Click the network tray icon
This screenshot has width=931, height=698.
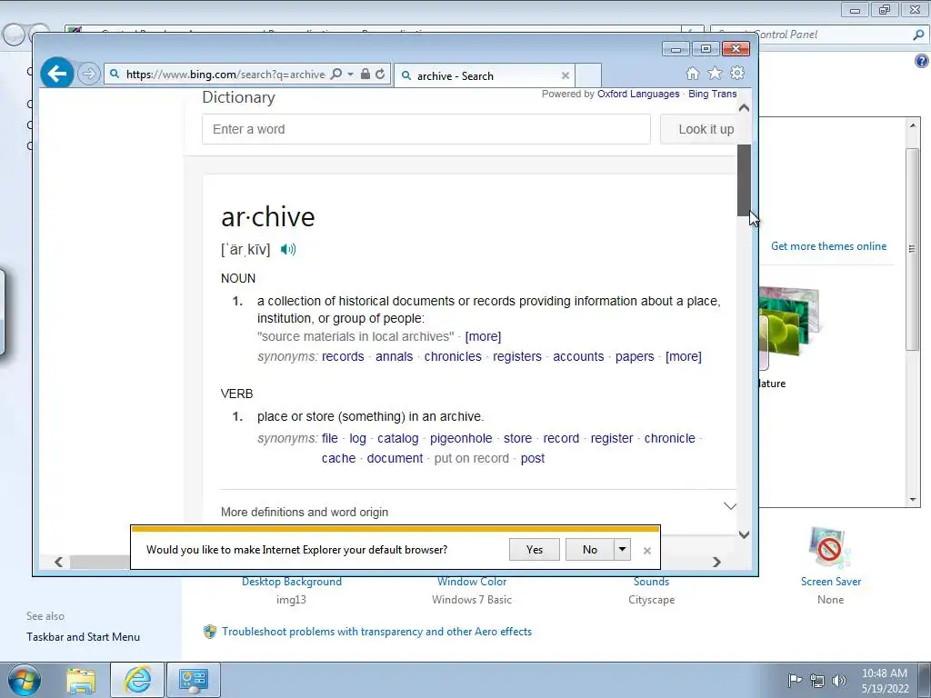(817, 681)
